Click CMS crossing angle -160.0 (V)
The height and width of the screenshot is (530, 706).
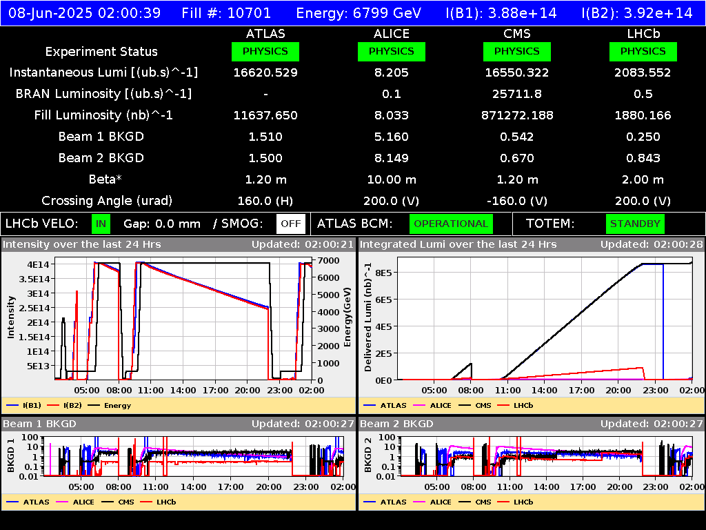517,201
